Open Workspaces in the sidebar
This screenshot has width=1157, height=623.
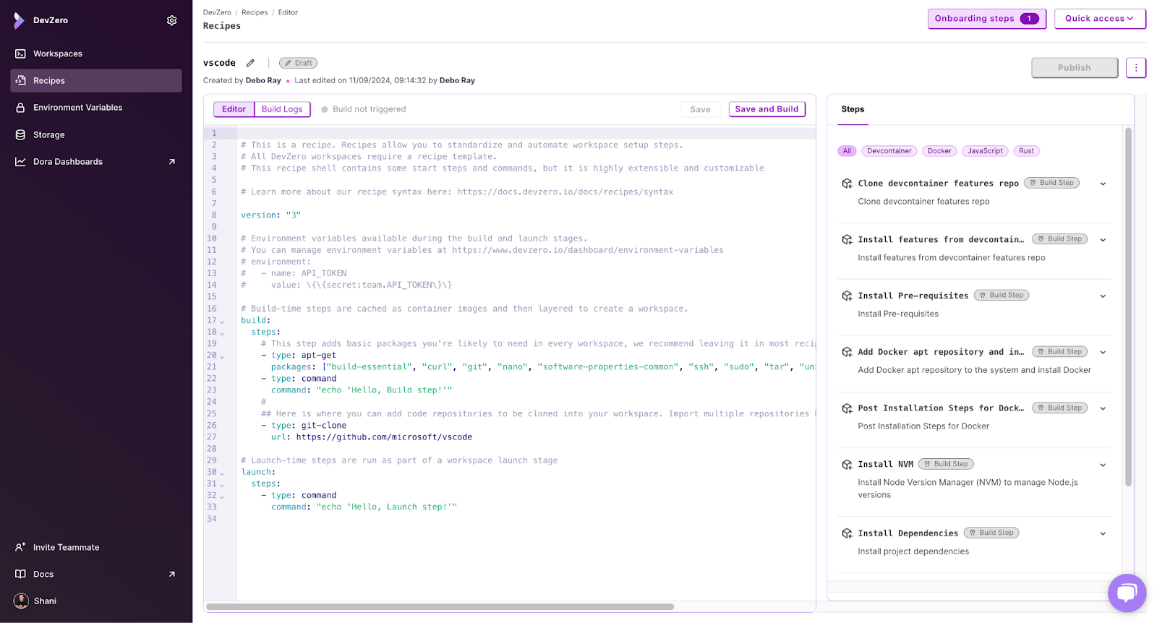pyautogui.click(x=96, y=53)
